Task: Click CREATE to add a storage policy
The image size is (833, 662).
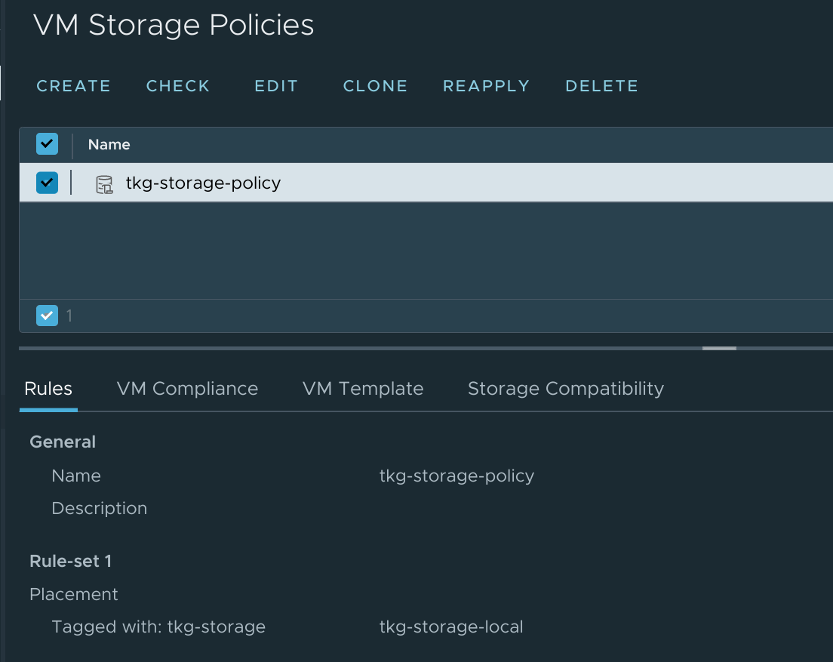Action: 73,86
